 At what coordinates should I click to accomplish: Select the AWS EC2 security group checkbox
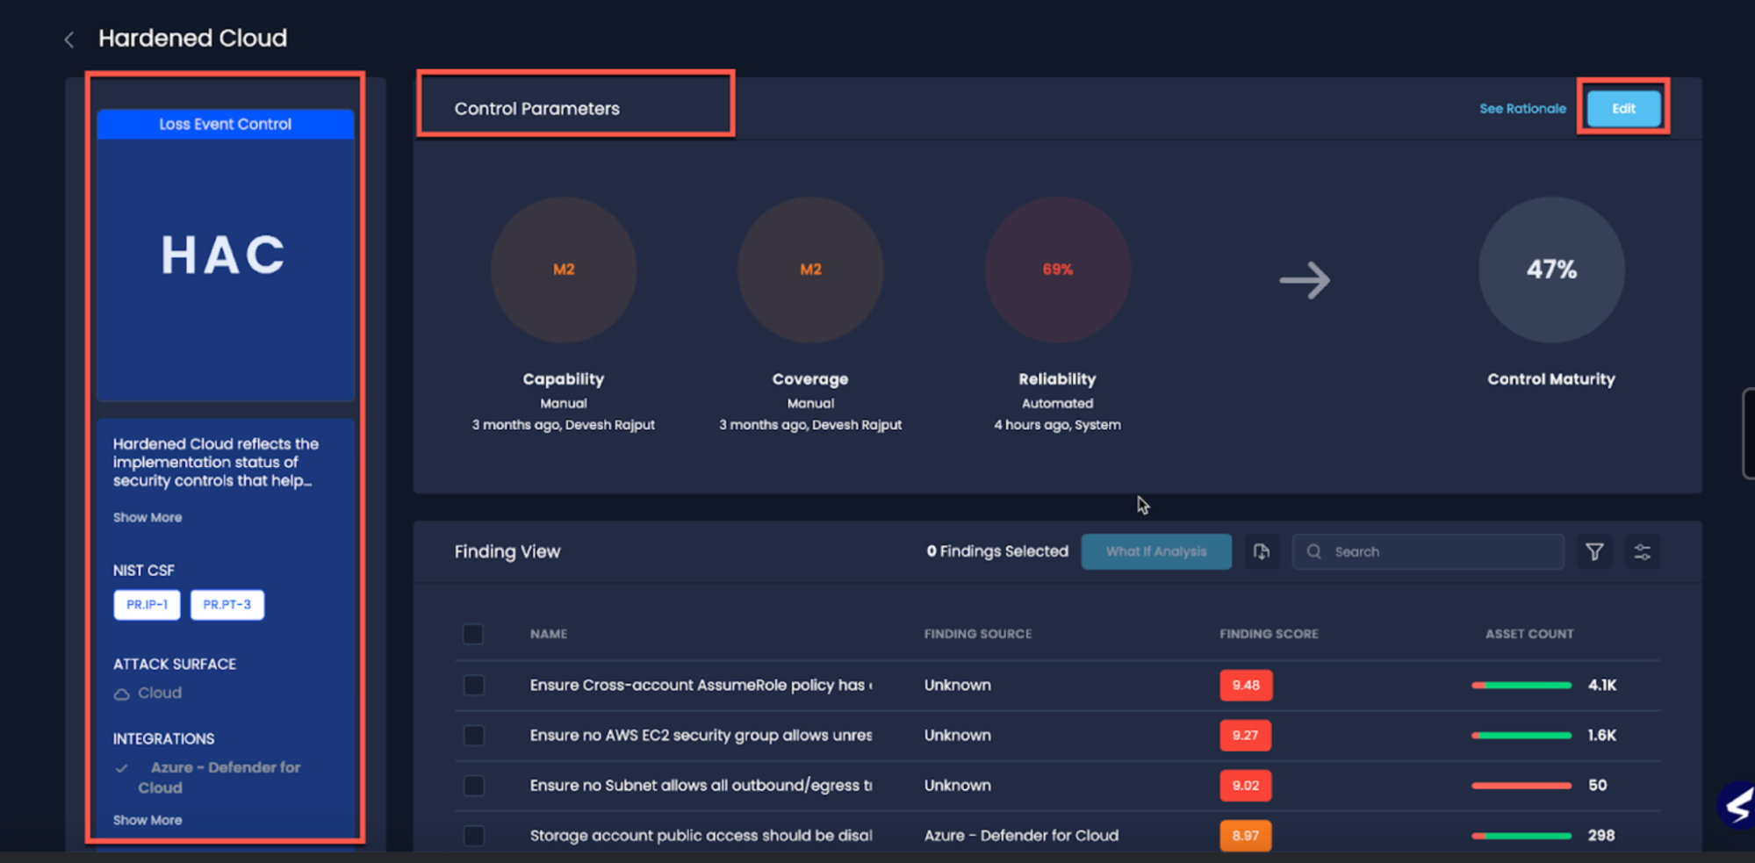pyautogui.click(x=473, y=735)
